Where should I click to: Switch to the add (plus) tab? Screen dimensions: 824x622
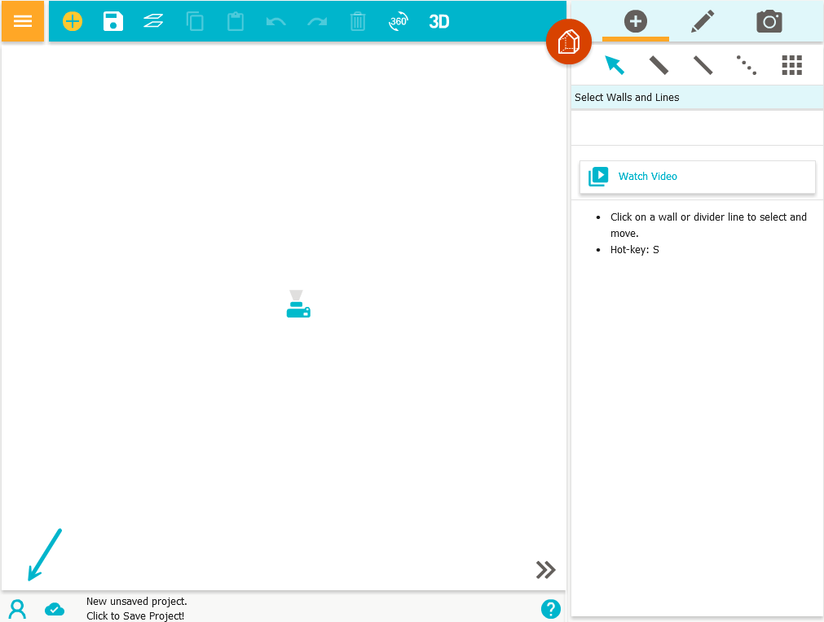636,21
